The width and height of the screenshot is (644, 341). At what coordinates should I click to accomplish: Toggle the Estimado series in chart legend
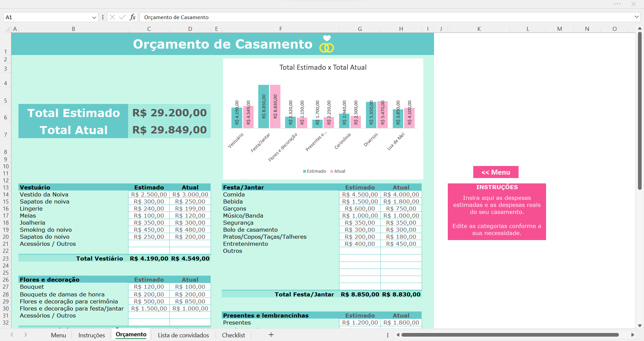314,171
